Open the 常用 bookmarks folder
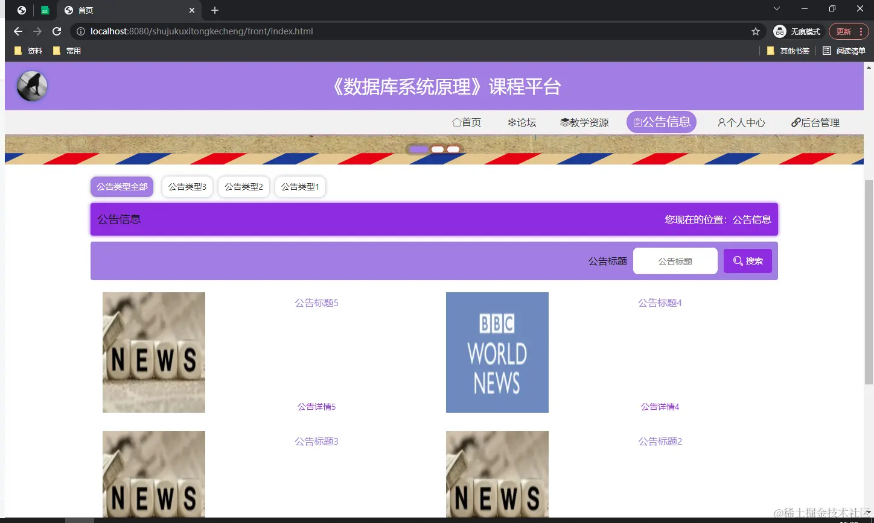This screenshot has height=523, width=874. (67, 51)
